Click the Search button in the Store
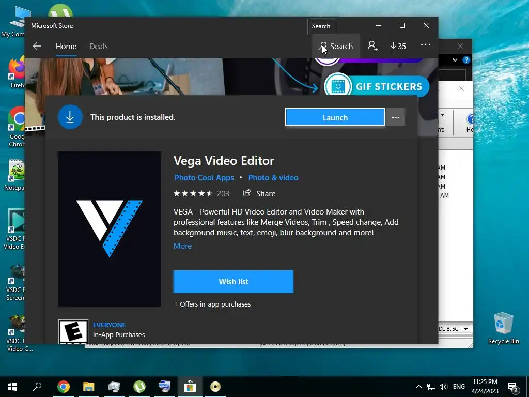Viewport: 529px width, 397px height. pos(336,46)
